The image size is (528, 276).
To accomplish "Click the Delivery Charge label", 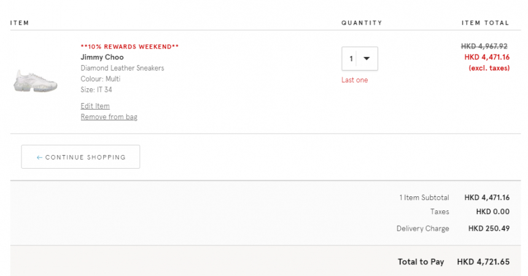I will (x=422, y=229).
